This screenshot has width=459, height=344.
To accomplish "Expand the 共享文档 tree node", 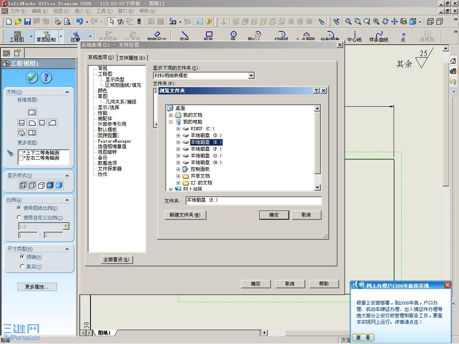I will point(178,176).
